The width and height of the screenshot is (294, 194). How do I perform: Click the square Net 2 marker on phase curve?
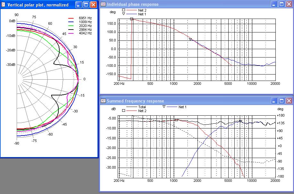pos(132,19)
